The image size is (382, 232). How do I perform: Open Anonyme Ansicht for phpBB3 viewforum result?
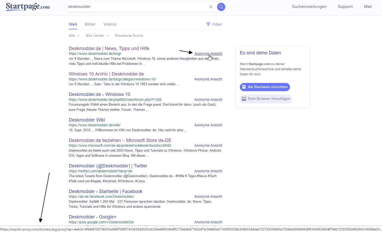pos(208,100)
